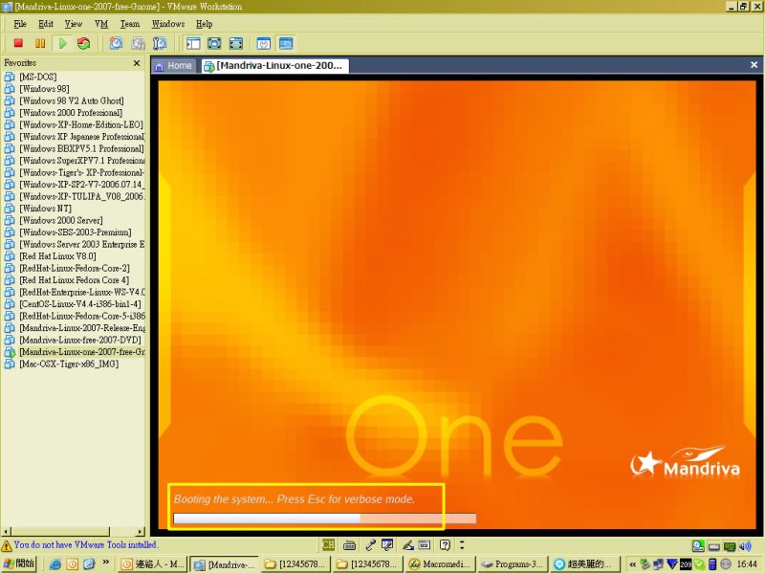Switch to the Home tab
This screenshot has height=574, width=765.
[174, 65]
